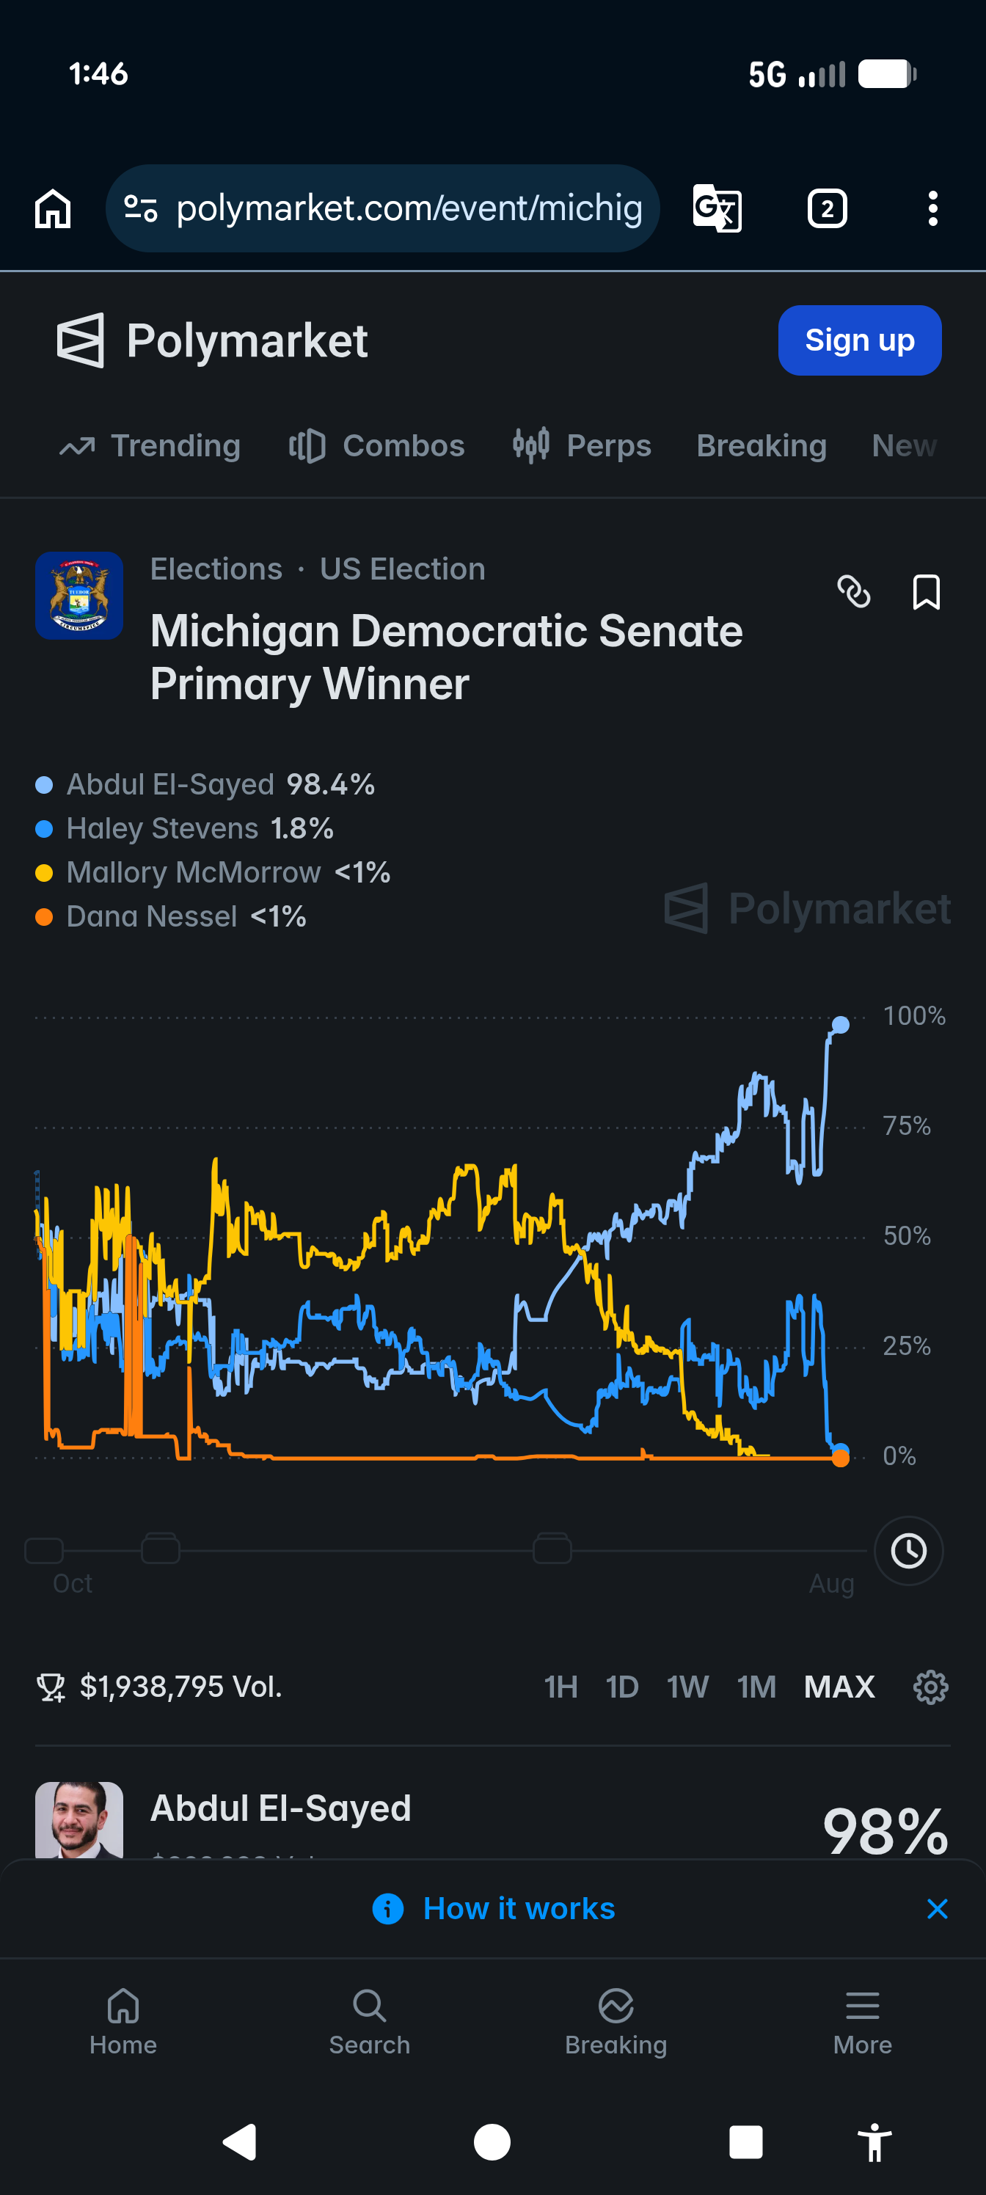Tap the browser home icon

click(53, 209)
